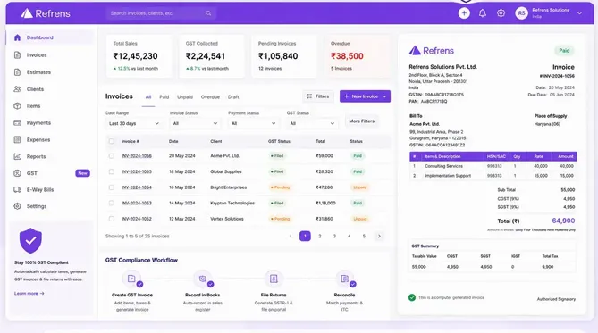Click the Unpaid status on INV-2024-1054
The image size is (598, 333).
[x=359, y=187]
